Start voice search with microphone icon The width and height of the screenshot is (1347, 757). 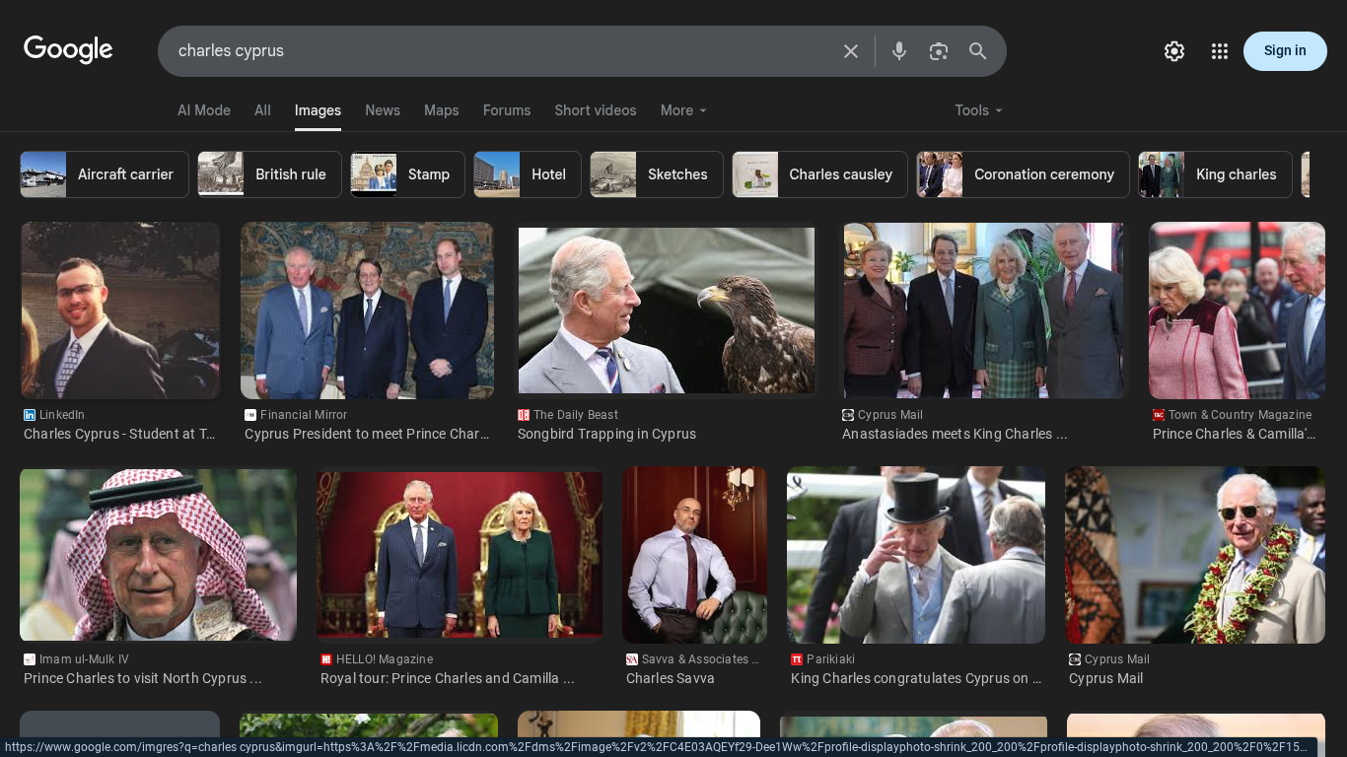click(x=898, y=51)
